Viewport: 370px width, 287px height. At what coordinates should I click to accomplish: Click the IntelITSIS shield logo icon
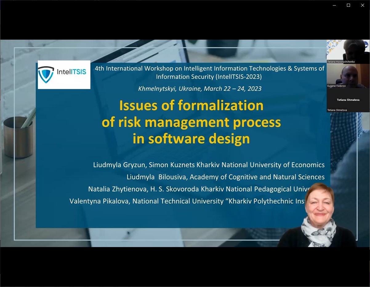coord(46,74)
